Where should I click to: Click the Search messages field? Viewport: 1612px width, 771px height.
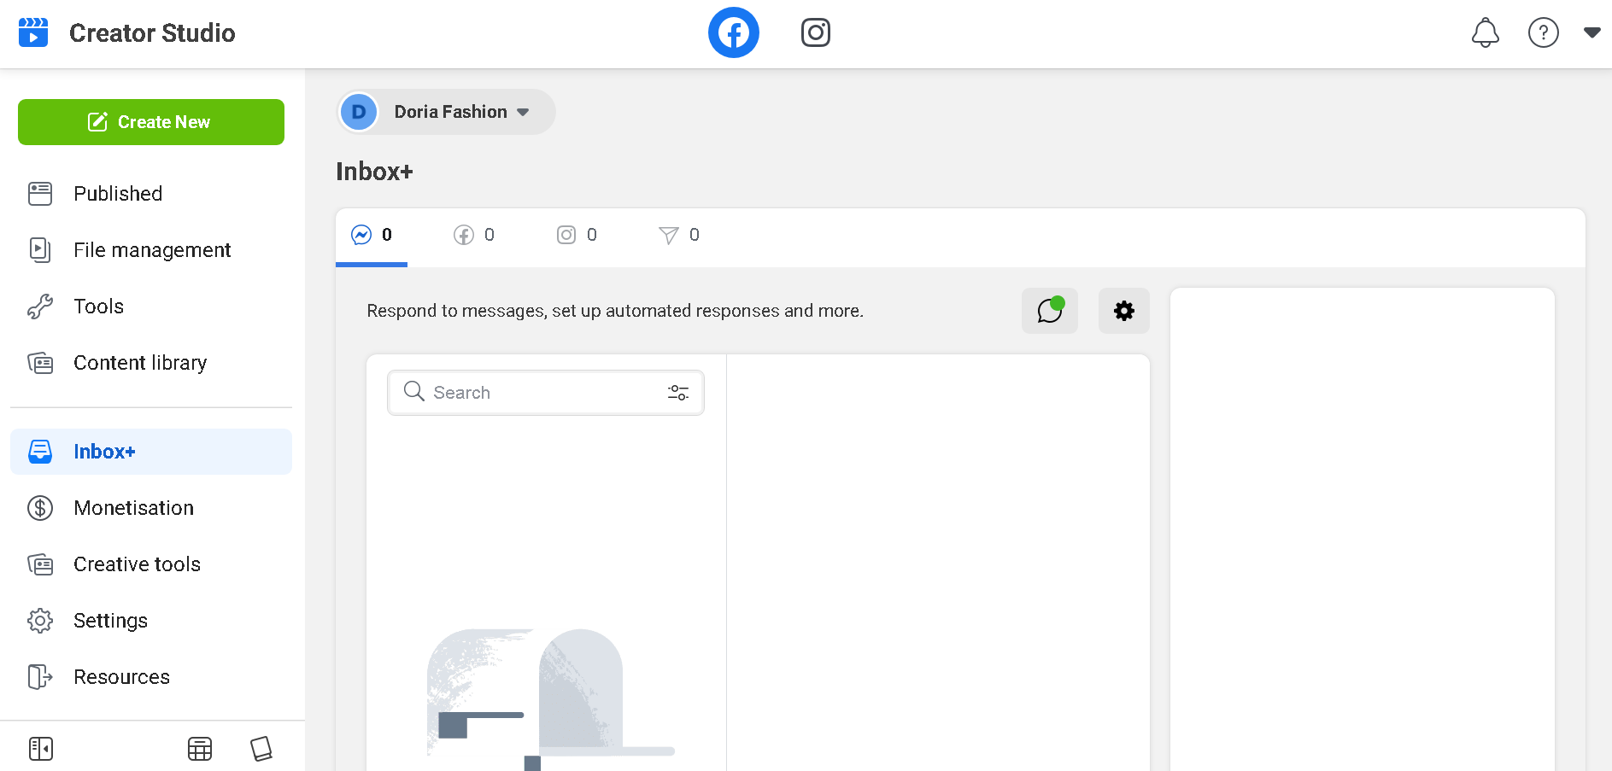546,393
